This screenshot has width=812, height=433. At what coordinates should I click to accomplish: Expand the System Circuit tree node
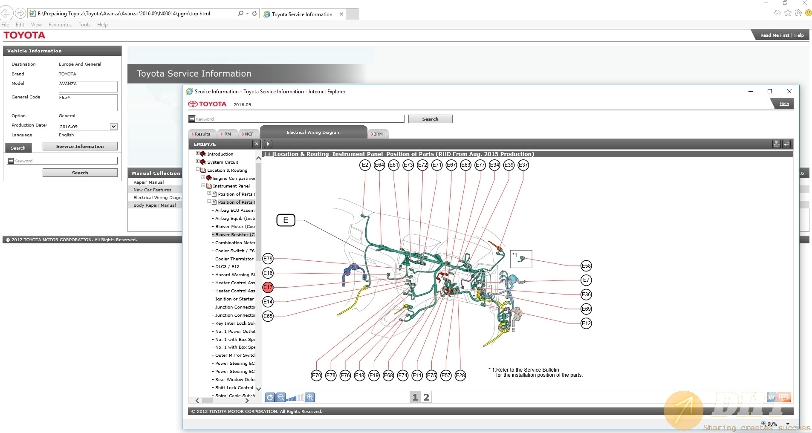198,161
